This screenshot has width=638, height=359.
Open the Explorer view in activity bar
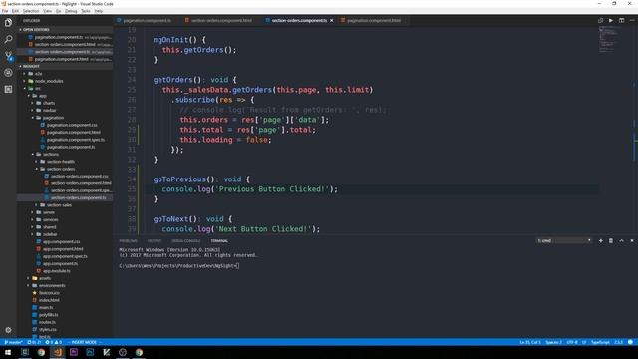(8, 23)
